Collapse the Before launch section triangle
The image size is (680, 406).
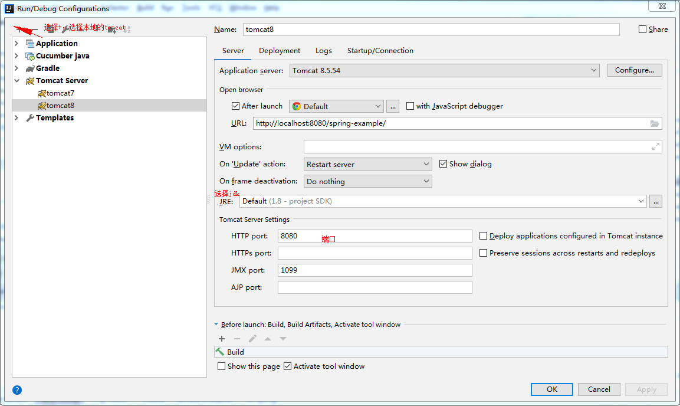[x=216, y=325]
